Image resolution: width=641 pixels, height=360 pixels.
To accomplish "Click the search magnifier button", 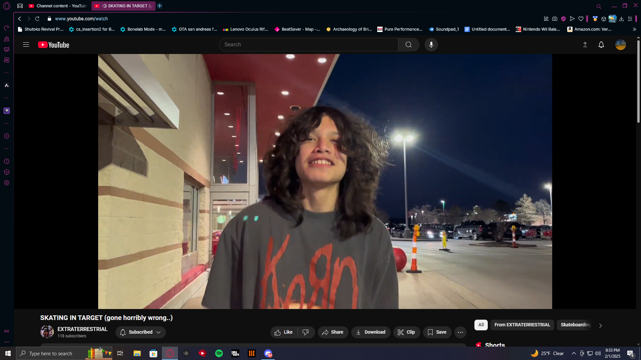I will pyautogui.click(x=408, y=45).
